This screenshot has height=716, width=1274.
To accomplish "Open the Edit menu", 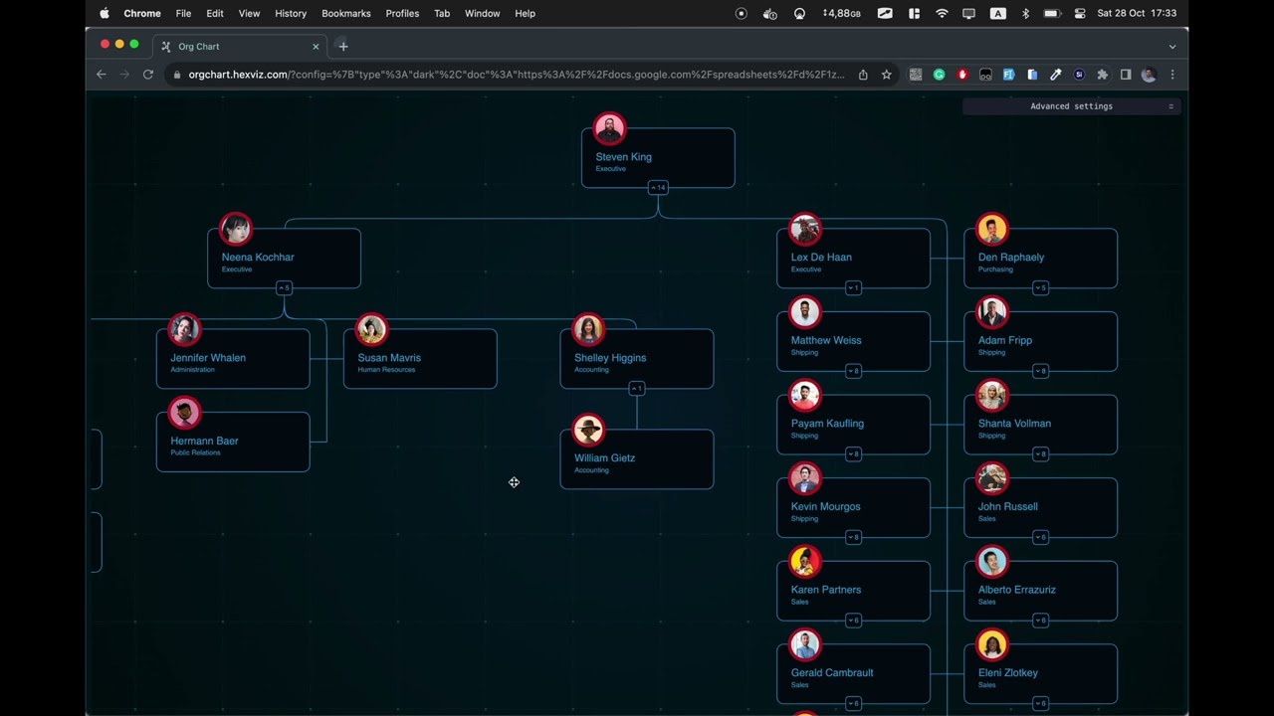I will (x=215, y=13).
